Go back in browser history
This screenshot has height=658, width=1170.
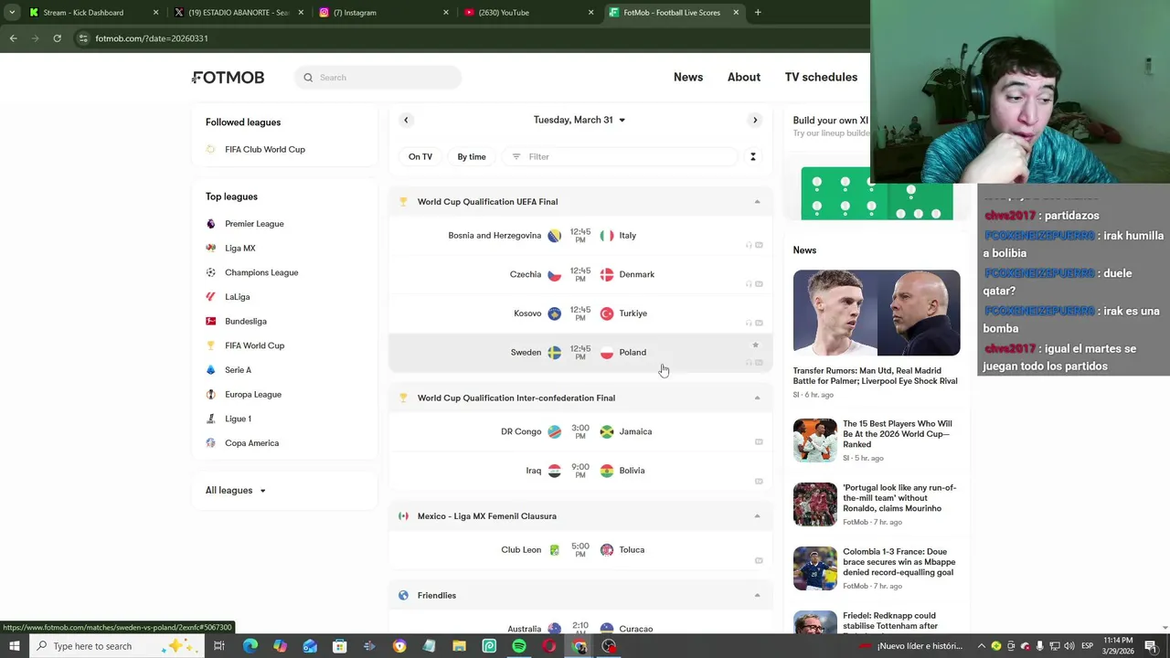tap(13, 38)
